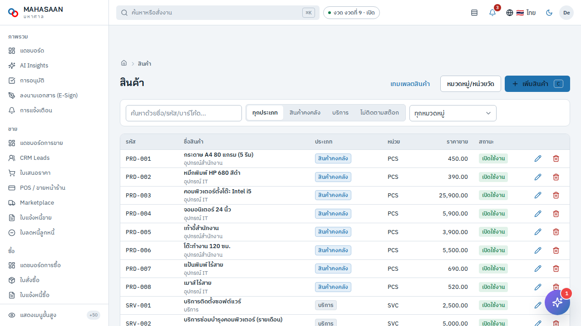Delete product PRD-001 with trash icon
The height and width of the screenshot is (326, 581).
click(556, 158)
